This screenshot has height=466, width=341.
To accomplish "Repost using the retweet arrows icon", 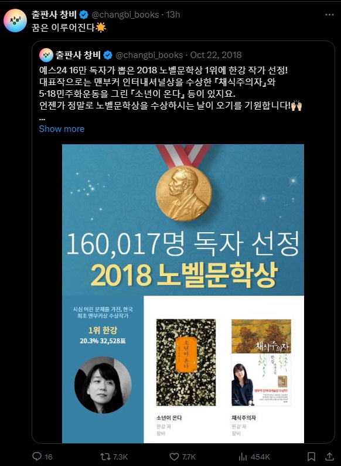I will (105, 456).
